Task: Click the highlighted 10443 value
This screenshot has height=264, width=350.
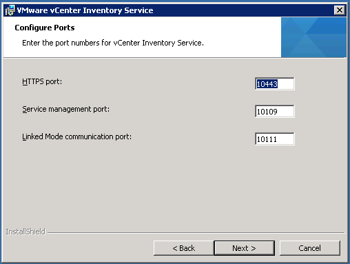Action: (267, 84)
